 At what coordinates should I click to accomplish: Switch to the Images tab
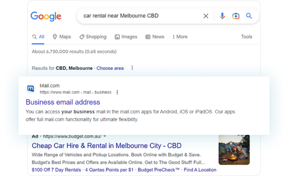[x=126, y=37]
